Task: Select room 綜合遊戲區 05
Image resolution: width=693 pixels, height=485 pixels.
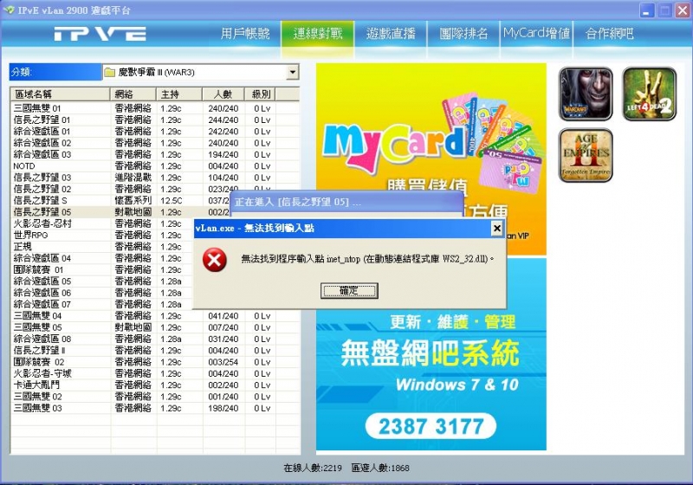Action: (102, 281)
